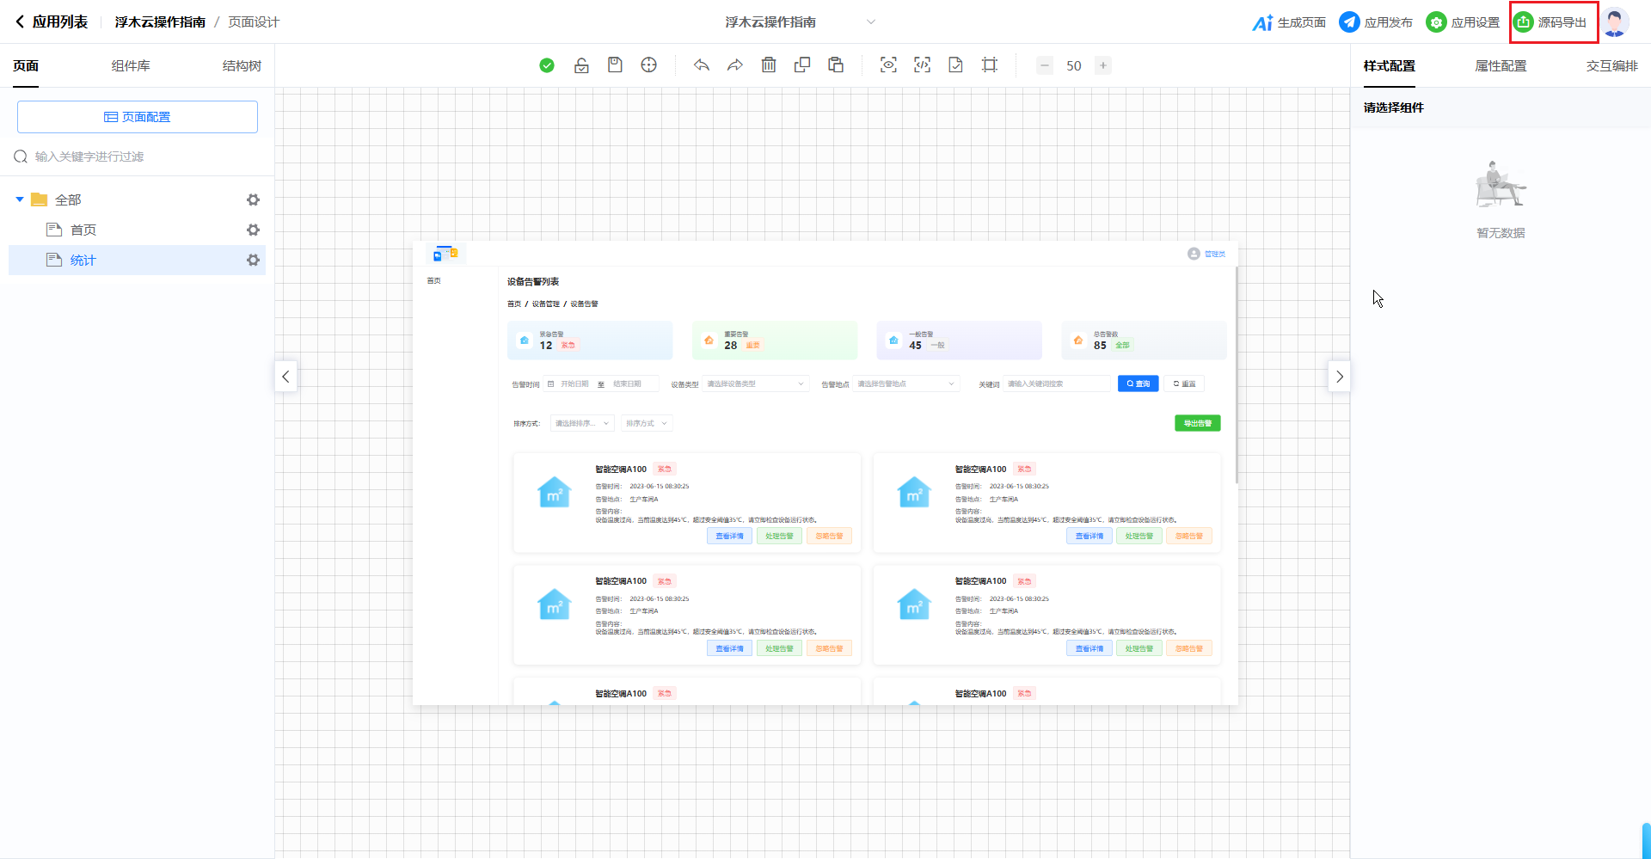Click the undo arrow in toolbar
Image resolution: width=1651 pixels, height=859 pixels.
[x=702, y=65]
